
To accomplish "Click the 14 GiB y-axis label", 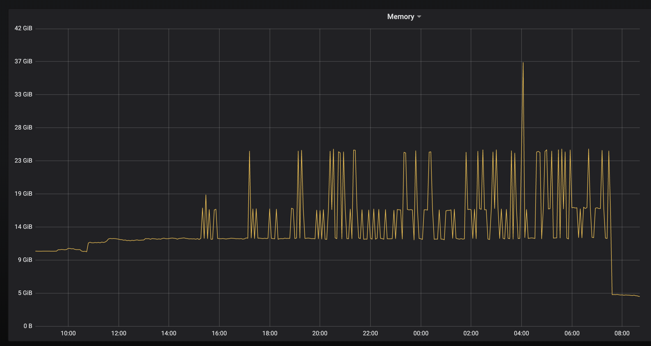I will (24, 227).
